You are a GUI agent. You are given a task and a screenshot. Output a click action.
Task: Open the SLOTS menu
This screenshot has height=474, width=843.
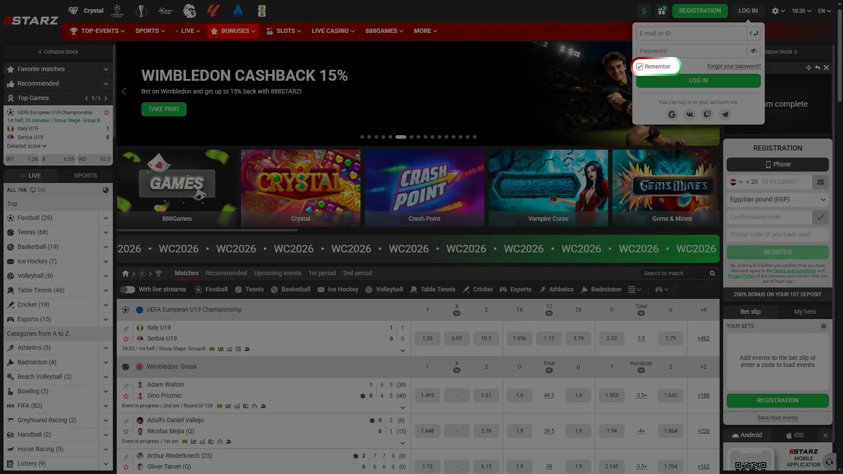[x=284, y=31]
